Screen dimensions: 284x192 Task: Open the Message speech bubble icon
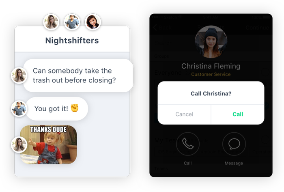pyautogui.click(x=234, y=144)
